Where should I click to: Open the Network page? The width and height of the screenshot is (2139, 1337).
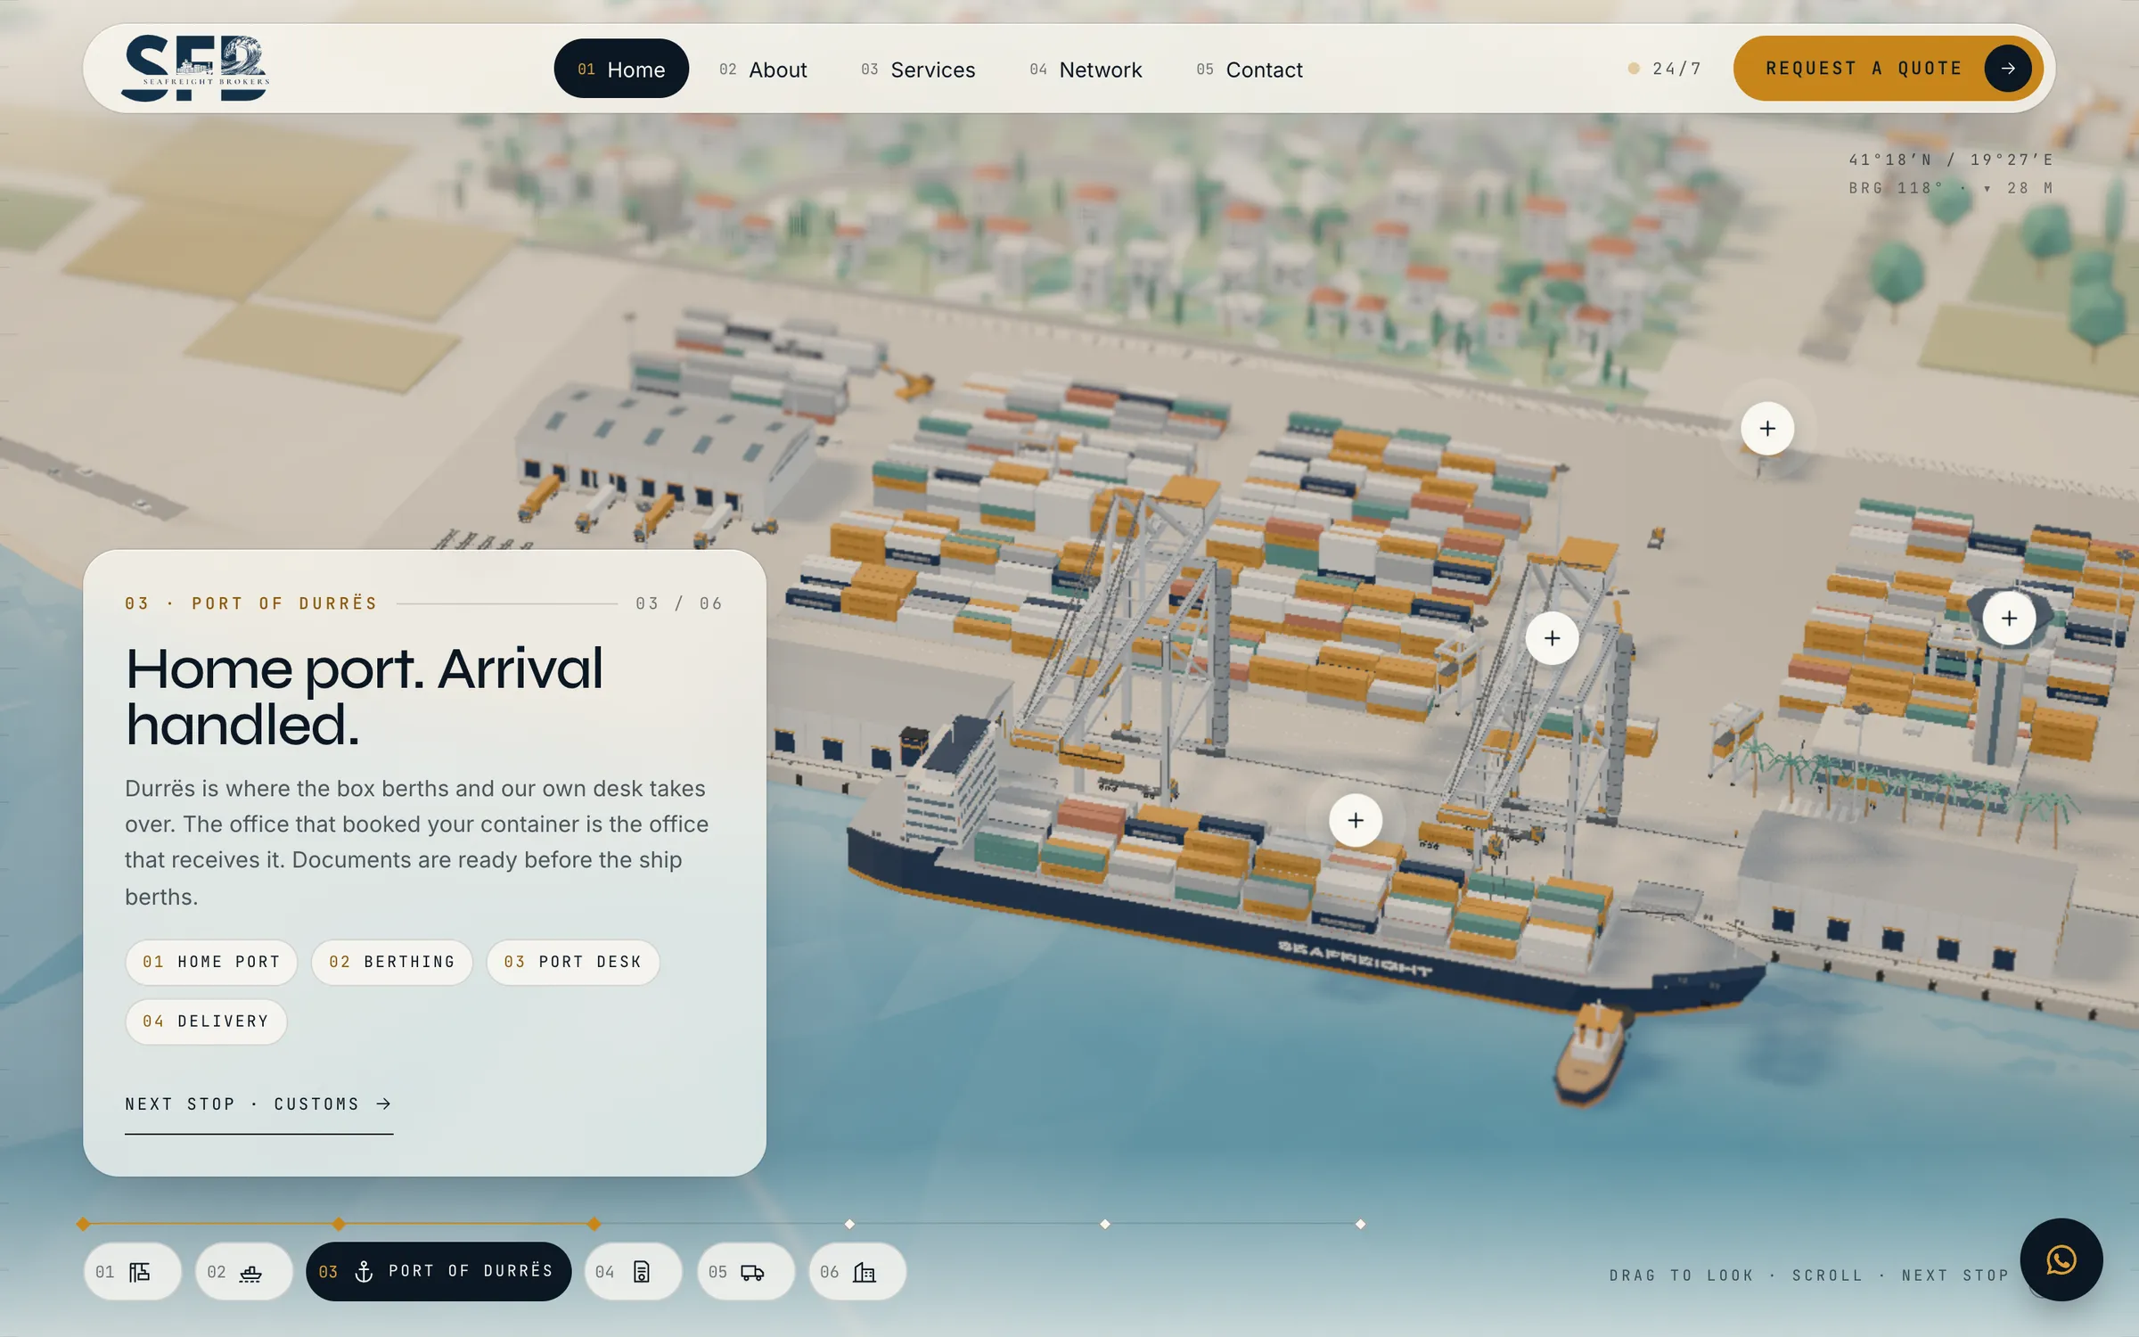[1086, 69]
